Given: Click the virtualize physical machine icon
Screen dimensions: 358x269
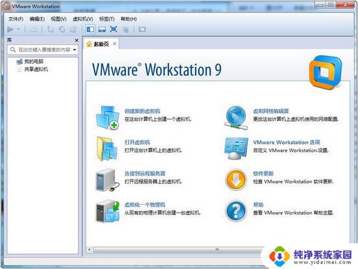Looking at the screenshot, I should point(107,211).
